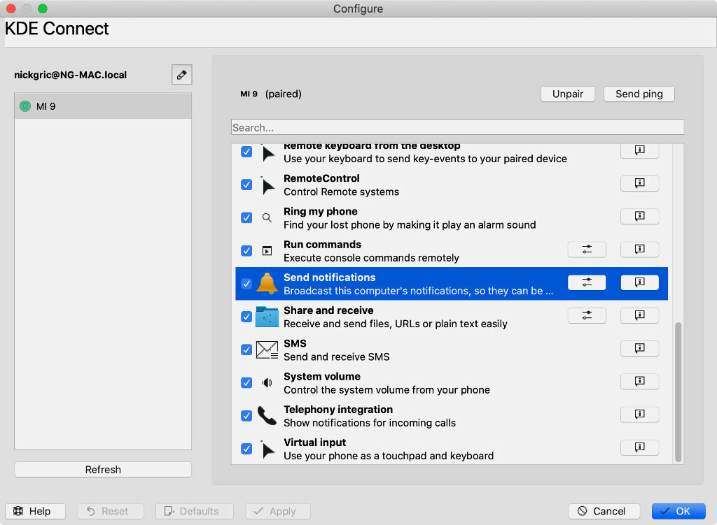The image size is (717, 525).
Task: Open info for Telephony integration plugin
Action: pos(639,414)
